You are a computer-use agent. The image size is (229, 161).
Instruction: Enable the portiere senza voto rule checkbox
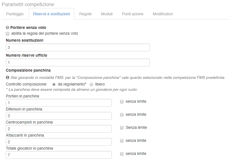click(x=8, y=34)
